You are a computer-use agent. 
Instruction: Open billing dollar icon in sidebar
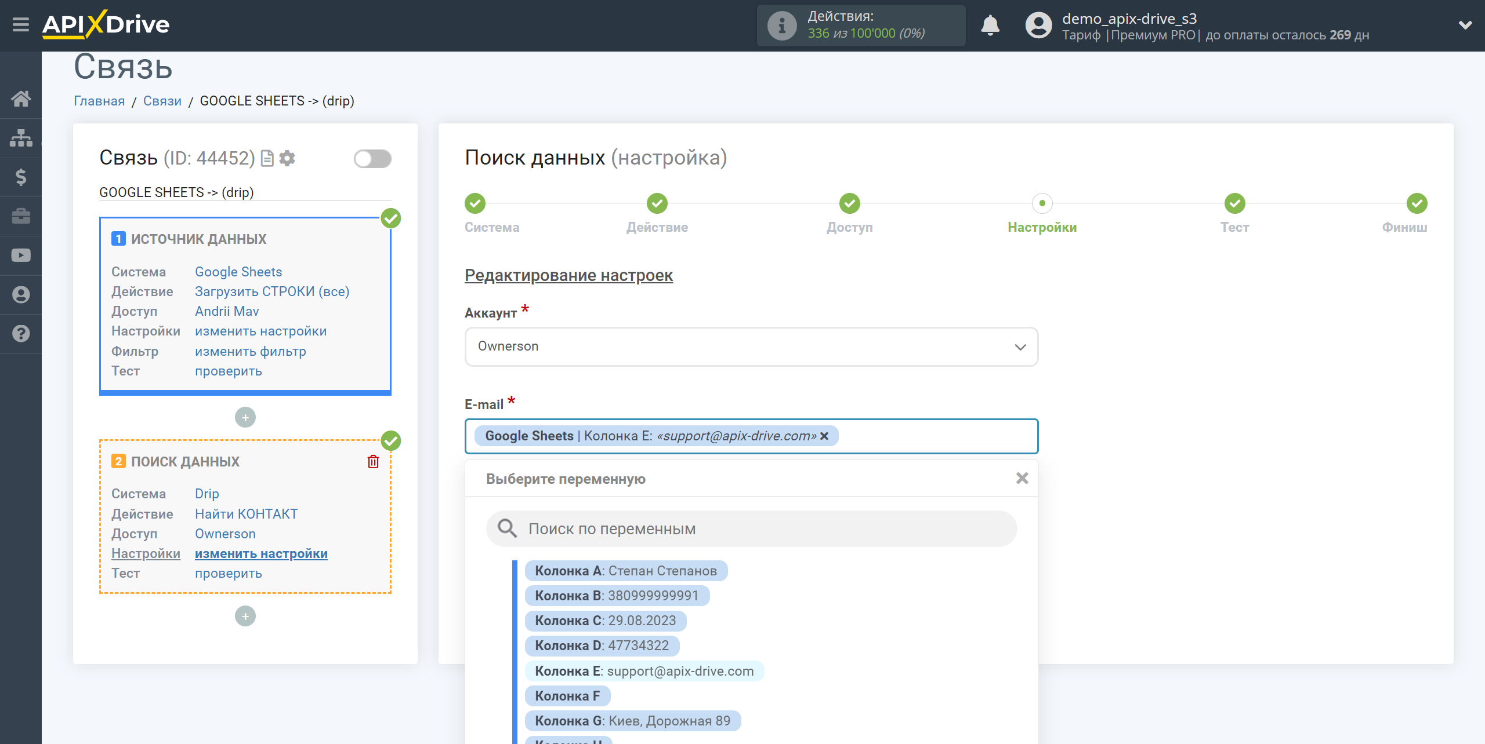point(21,177)
